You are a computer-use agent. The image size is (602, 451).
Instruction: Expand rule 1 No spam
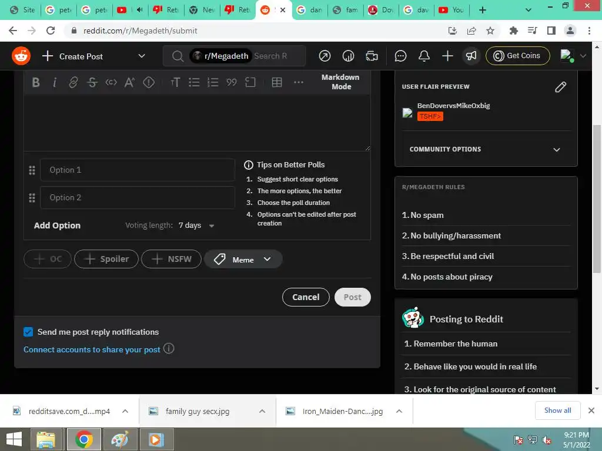486,215
